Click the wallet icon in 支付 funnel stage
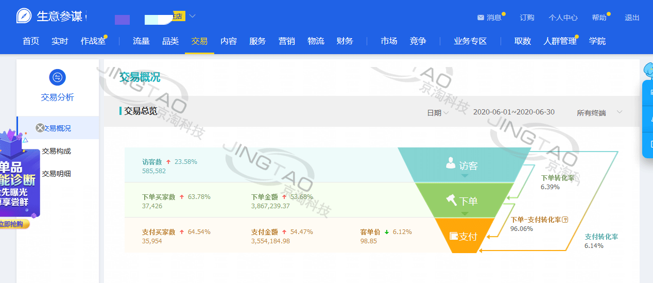 454,236
